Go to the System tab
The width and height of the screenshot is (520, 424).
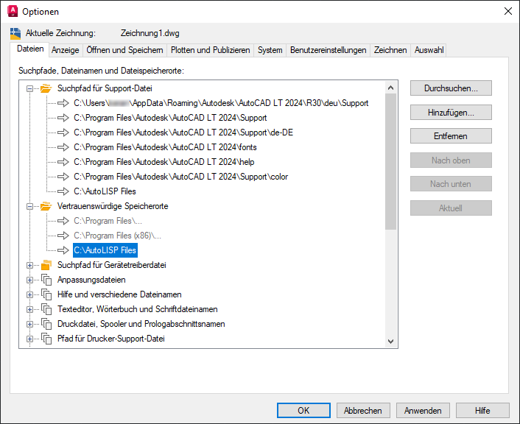270,50
